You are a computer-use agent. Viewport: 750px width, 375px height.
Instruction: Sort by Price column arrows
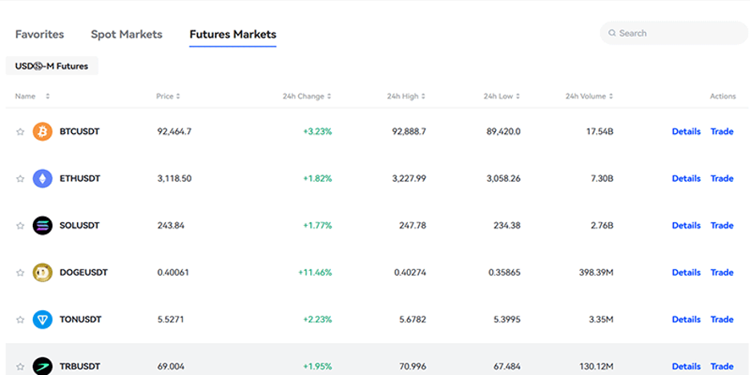tap(178, 96)
